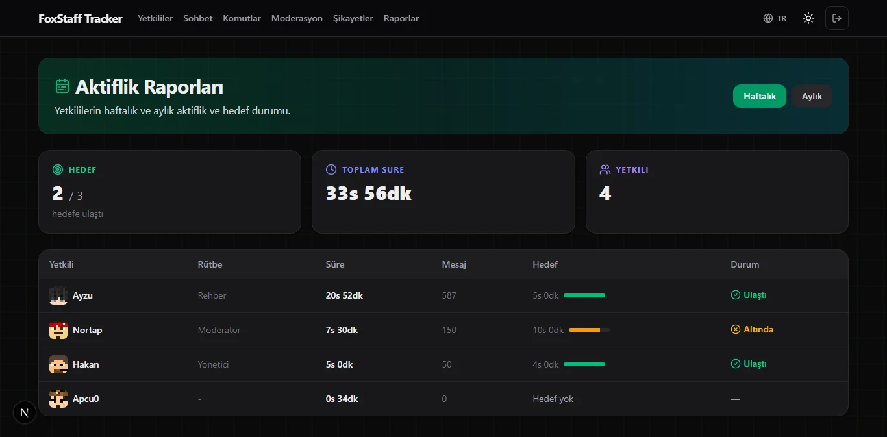This screenshot has height=437, width=887.
Task: Go to the Moderasyon page
Action: [x=297, y=18]
